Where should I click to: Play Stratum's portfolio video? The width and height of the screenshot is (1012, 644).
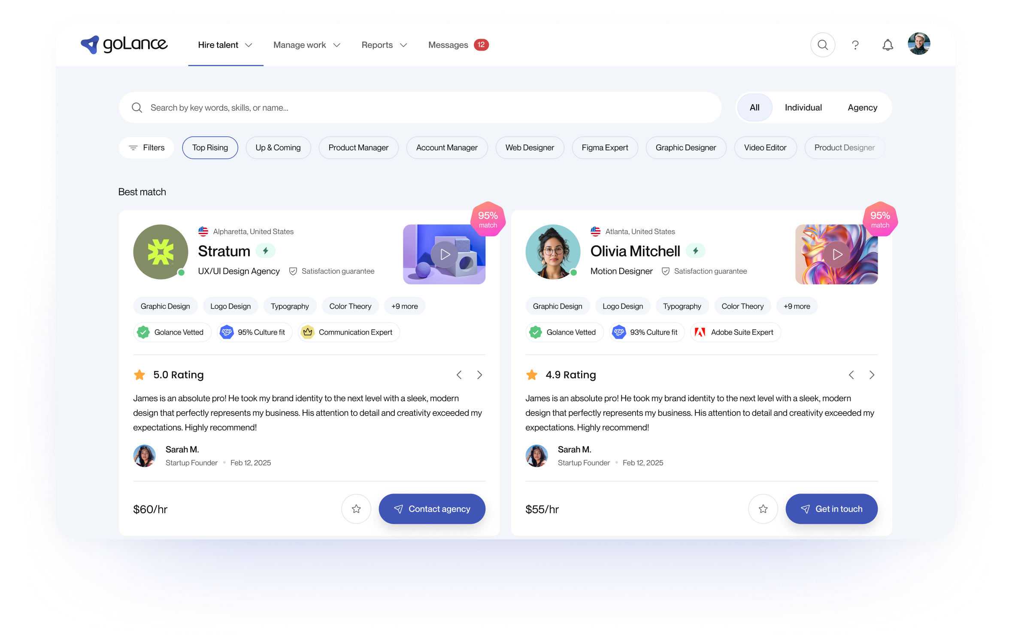pos(444,255)
